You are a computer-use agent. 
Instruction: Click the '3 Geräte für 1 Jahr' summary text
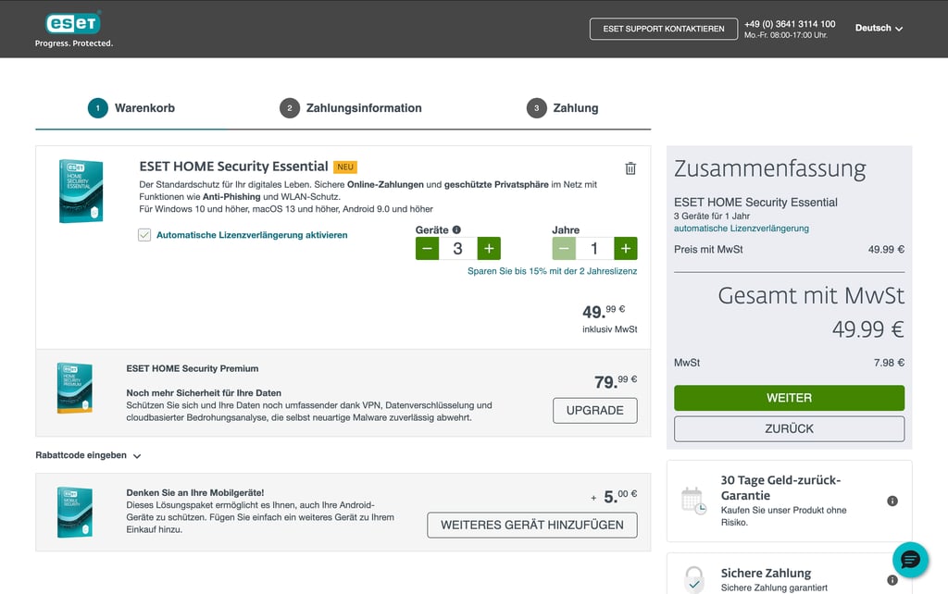click(712, 216)
